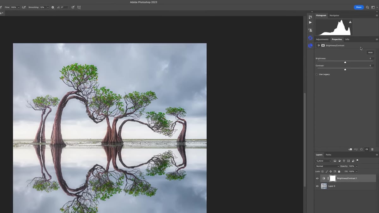Filter layers by pixel layers icon

(335, 161)
